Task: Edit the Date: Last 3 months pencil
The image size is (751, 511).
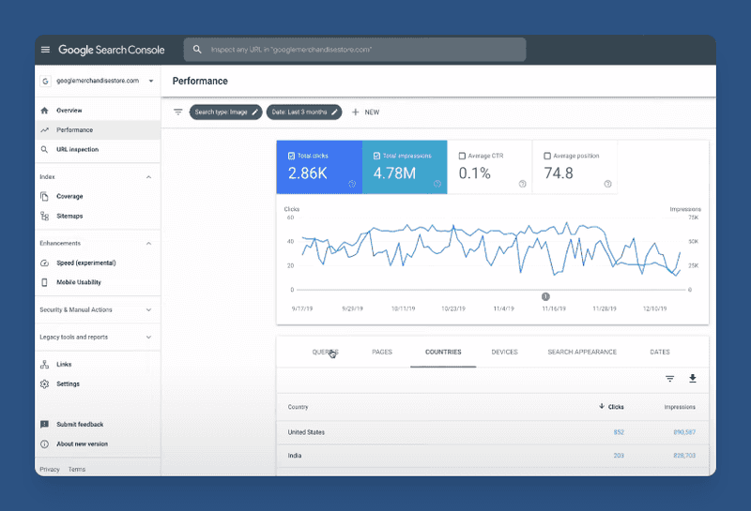Action: pyautogui.click(x=334, y=112)
